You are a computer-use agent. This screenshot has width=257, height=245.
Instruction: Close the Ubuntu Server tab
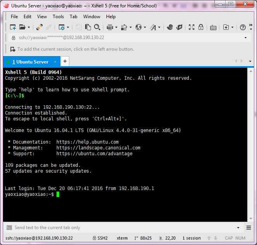click(x=55, y=62)
